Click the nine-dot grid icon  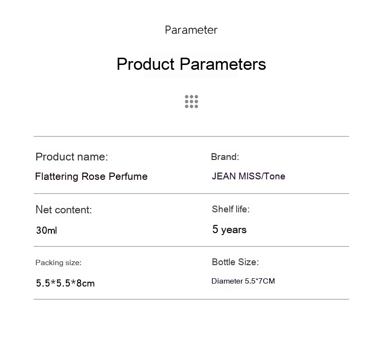point(191,101)
